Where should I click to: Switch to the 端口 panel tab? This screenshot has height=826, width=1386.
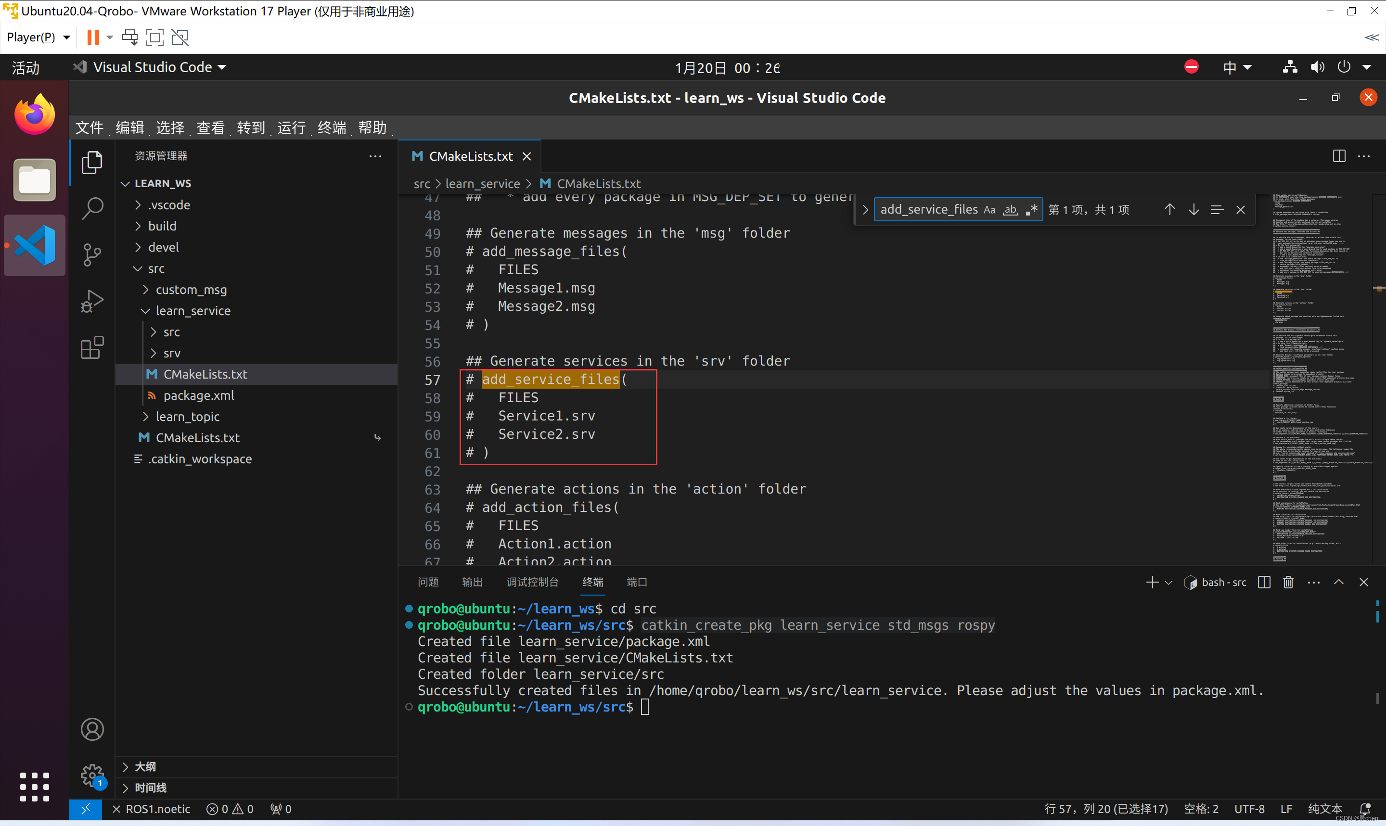637,582
